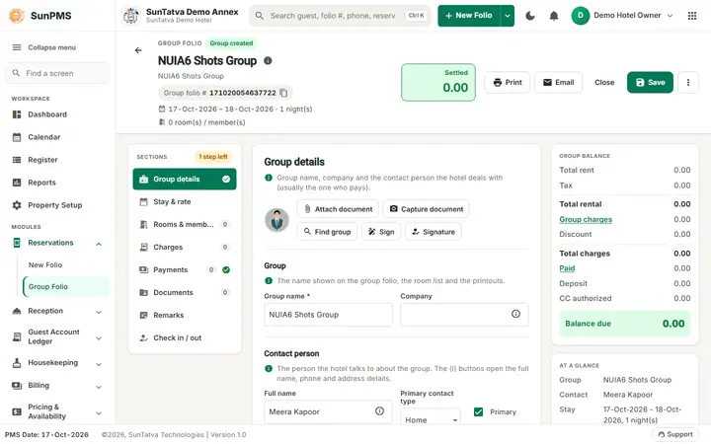711x444 pixels.
Task: Expand Guest Account Ledger module
Action: click(x=99, y=338)
